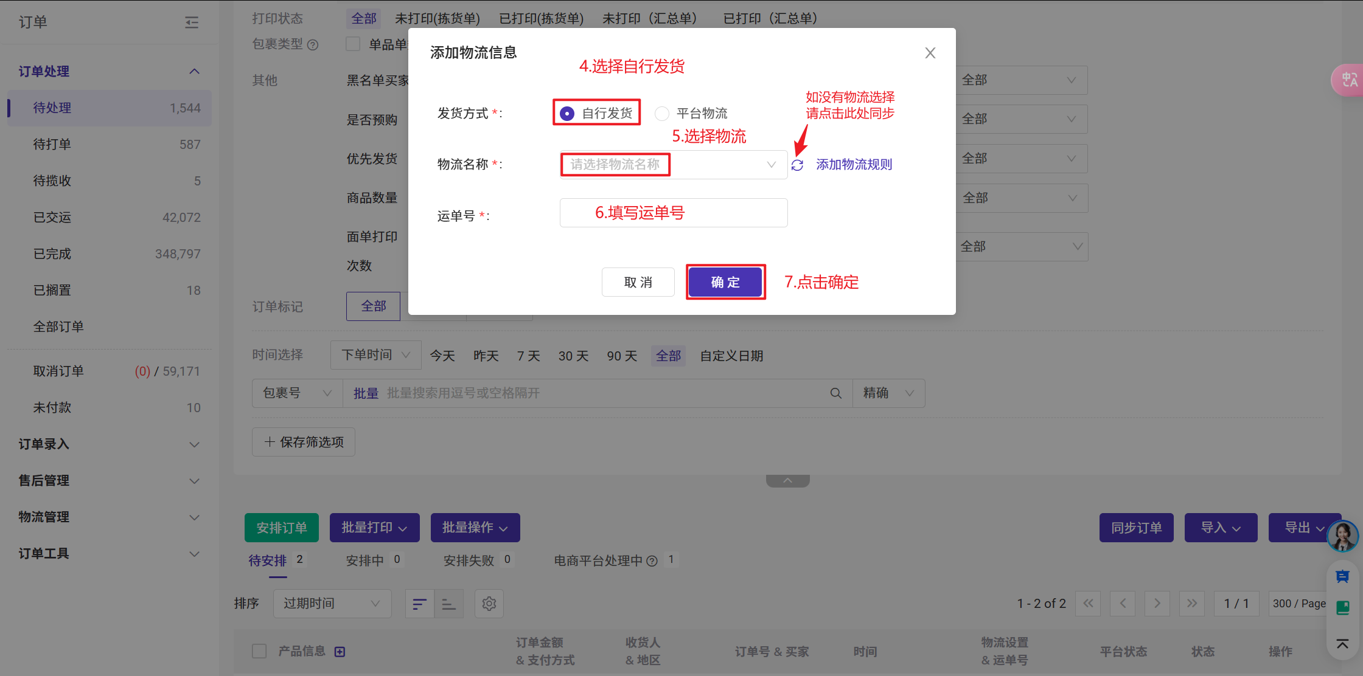Open the translation floating icon

pos(1348,80)
